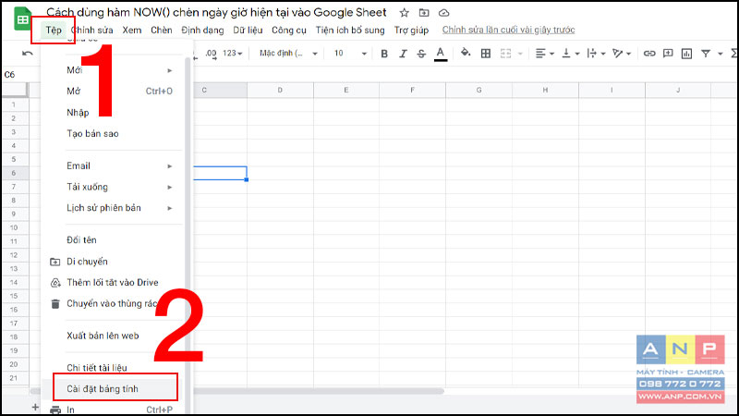Image resolution: width=739 pixels, height=416 pixels.
Task: Apply italic formatting
Action: coord(403,54)
